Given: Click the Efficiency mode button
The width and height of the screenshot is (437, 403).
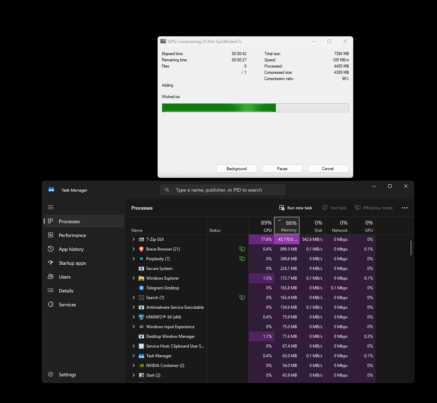Looking at the screenshot, I should coord(374,208).
